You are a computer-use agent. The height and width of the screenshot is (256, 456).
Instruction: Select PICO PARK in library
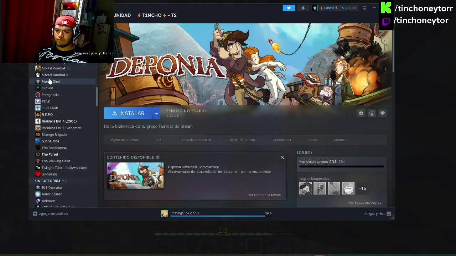(50, 108)
